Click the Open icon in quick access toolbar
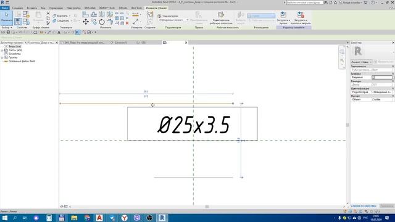This screenshot has height=222, width=395. 3,32
